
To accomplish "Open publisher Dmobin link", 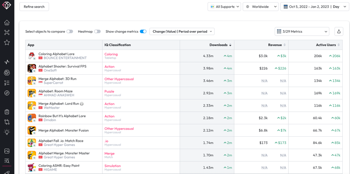I will (50, 120).
